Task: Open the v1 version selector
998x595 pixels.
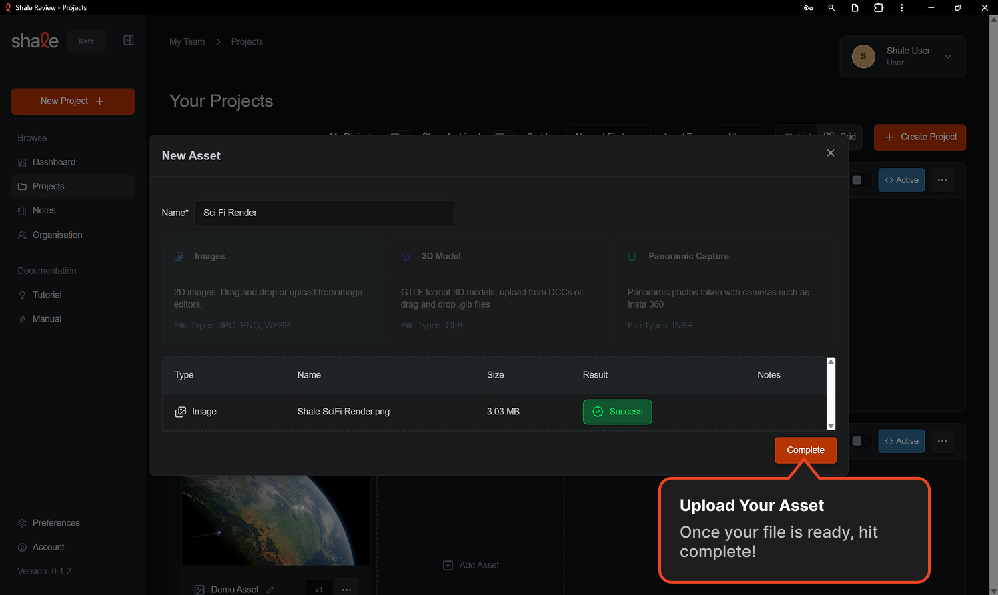Action: point(318,589)
